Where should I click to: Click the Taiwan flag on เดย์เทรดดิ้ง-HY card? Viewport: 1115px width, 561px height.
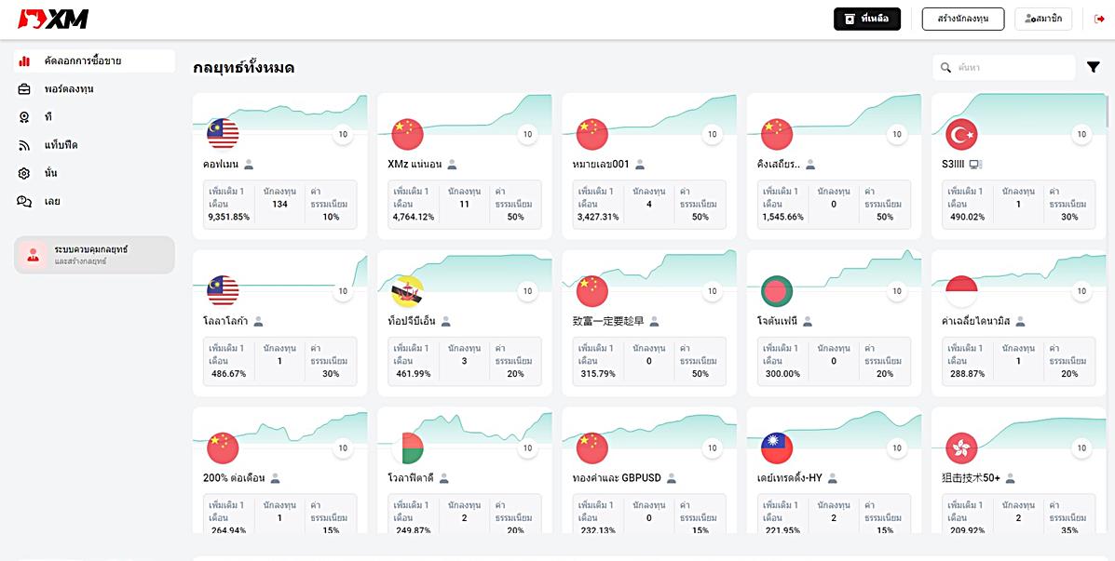pos(777,448)
